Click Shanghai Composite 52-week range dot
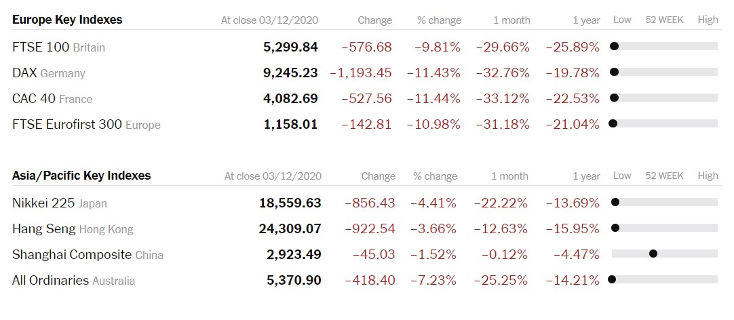 click(653, 254)
